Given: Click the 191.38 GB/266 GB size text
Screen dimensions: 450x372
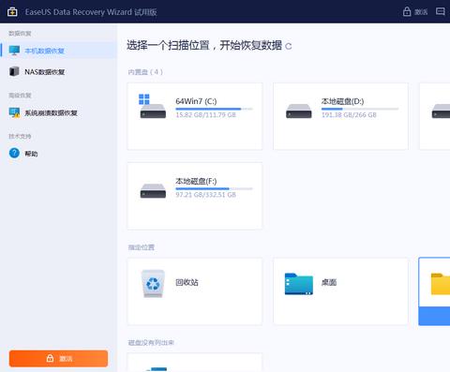Looking at the screenshot, I should click(x=349, y=115).
